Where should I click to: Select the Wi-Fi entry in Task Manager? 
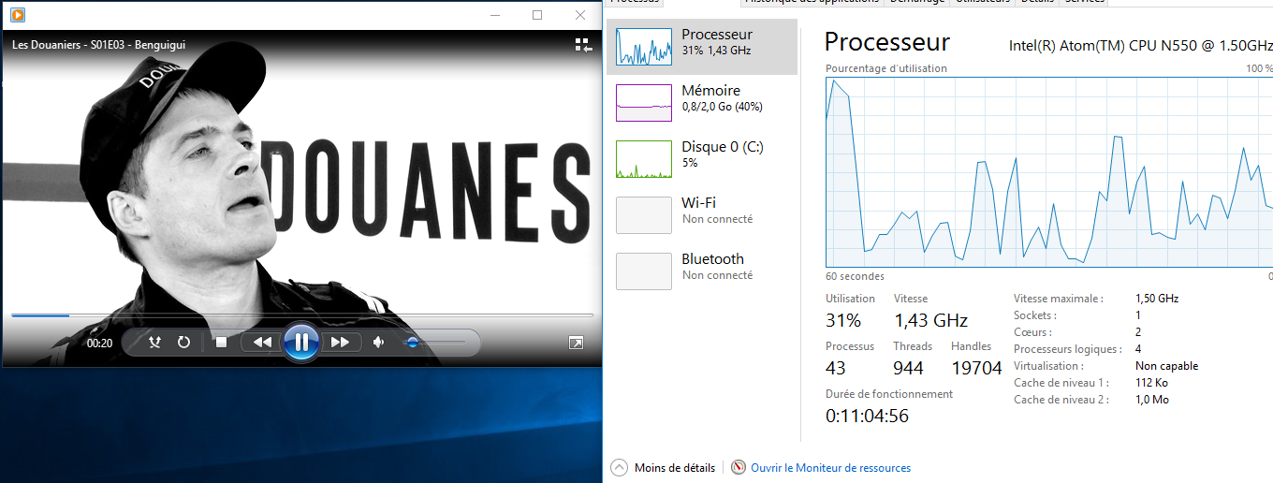point(702,215)
